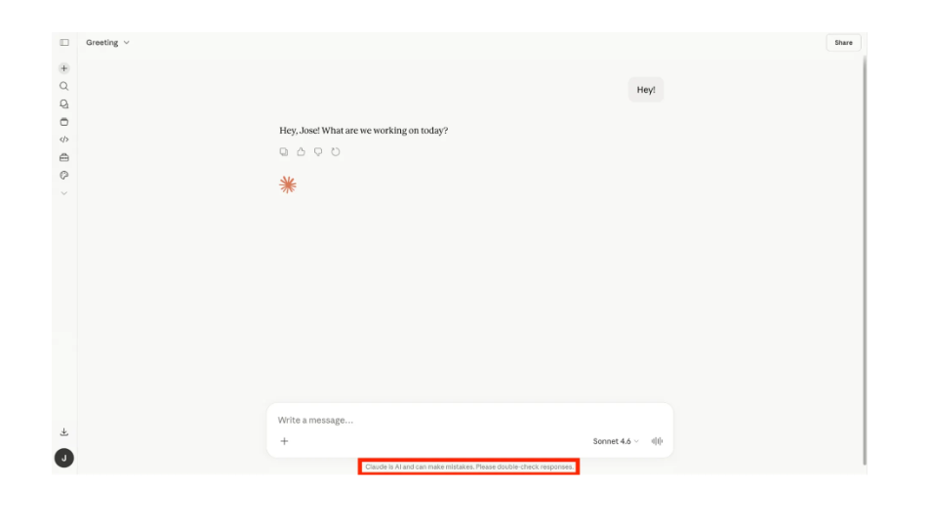Open the code brackets icon in sidebar
Viewport: 929px width, 527px height.
(x=64, y=140)
